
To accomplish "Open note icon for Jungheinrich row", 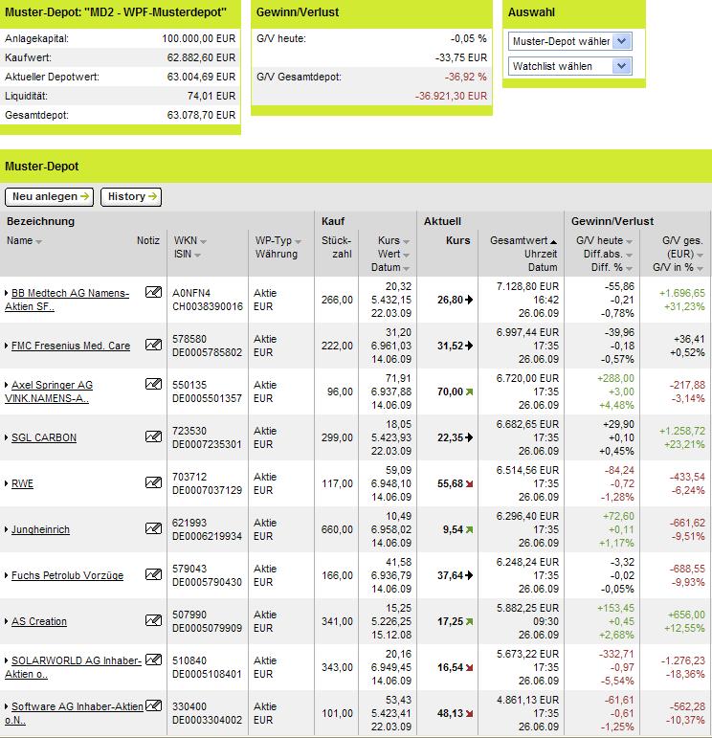I will [153, 528].
